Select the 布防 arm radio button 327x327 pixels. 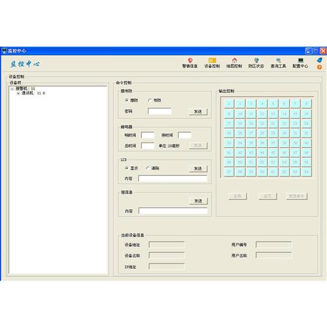point(150,100)
